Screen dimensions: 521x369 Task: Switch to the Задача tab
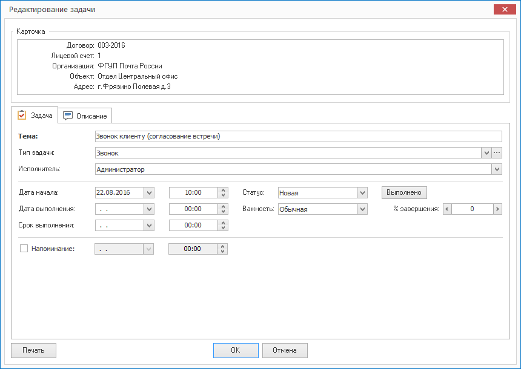(35, 115)
